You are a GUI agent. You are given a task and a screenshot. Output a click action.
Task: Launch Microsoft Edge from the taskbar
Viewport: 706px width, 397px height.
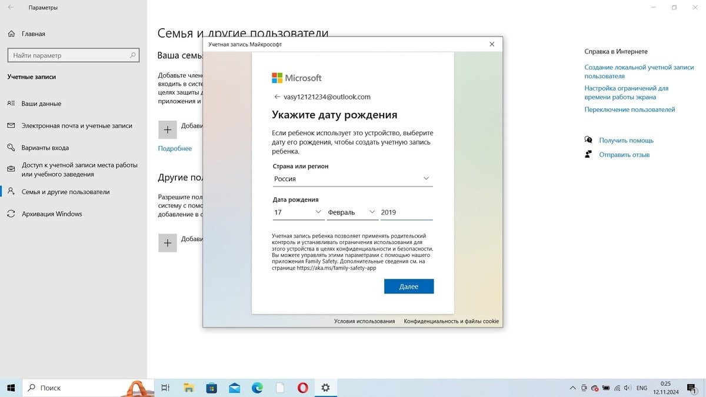click(257, 388)
